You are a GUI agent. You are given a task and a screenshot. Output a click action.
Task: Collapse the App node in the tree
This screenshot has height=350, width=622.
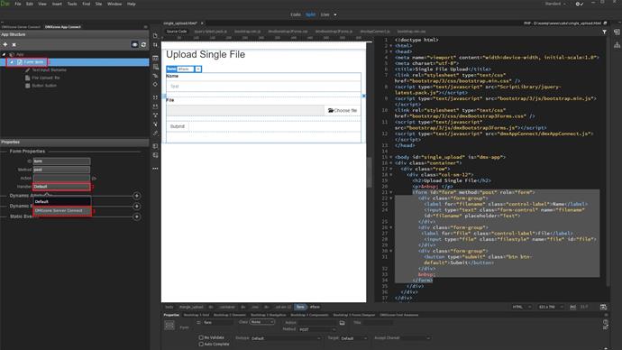[4, 54]
